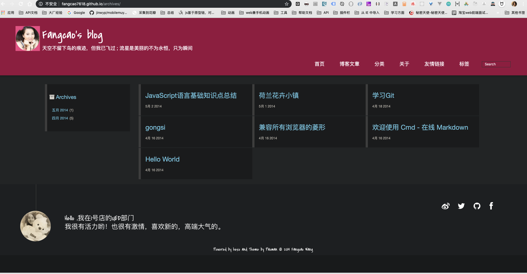Screen dimensions: 527x274
Task: Focus the Search field in the header
Action: tap(496, 64)
